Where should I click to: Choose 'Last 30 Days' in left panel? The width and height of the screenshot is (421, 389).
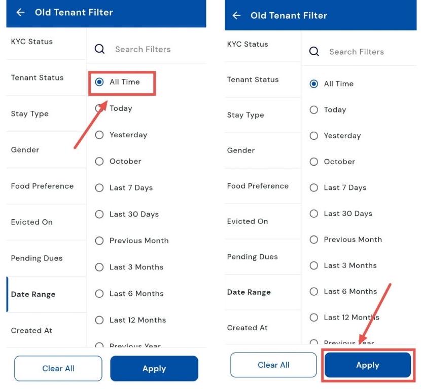pos(99,214)
